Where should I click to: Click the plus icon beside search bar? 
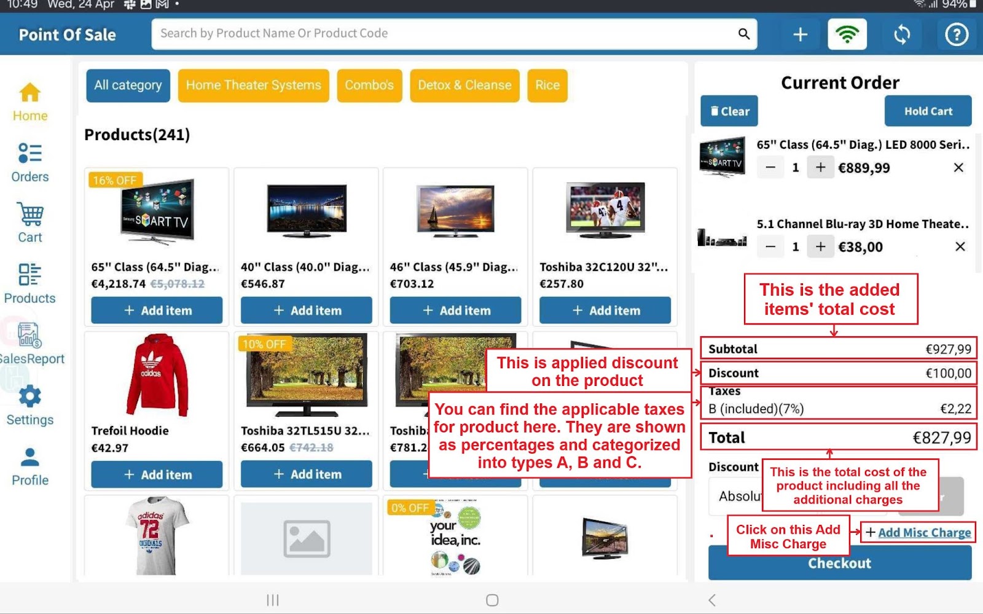click(800, 34)
